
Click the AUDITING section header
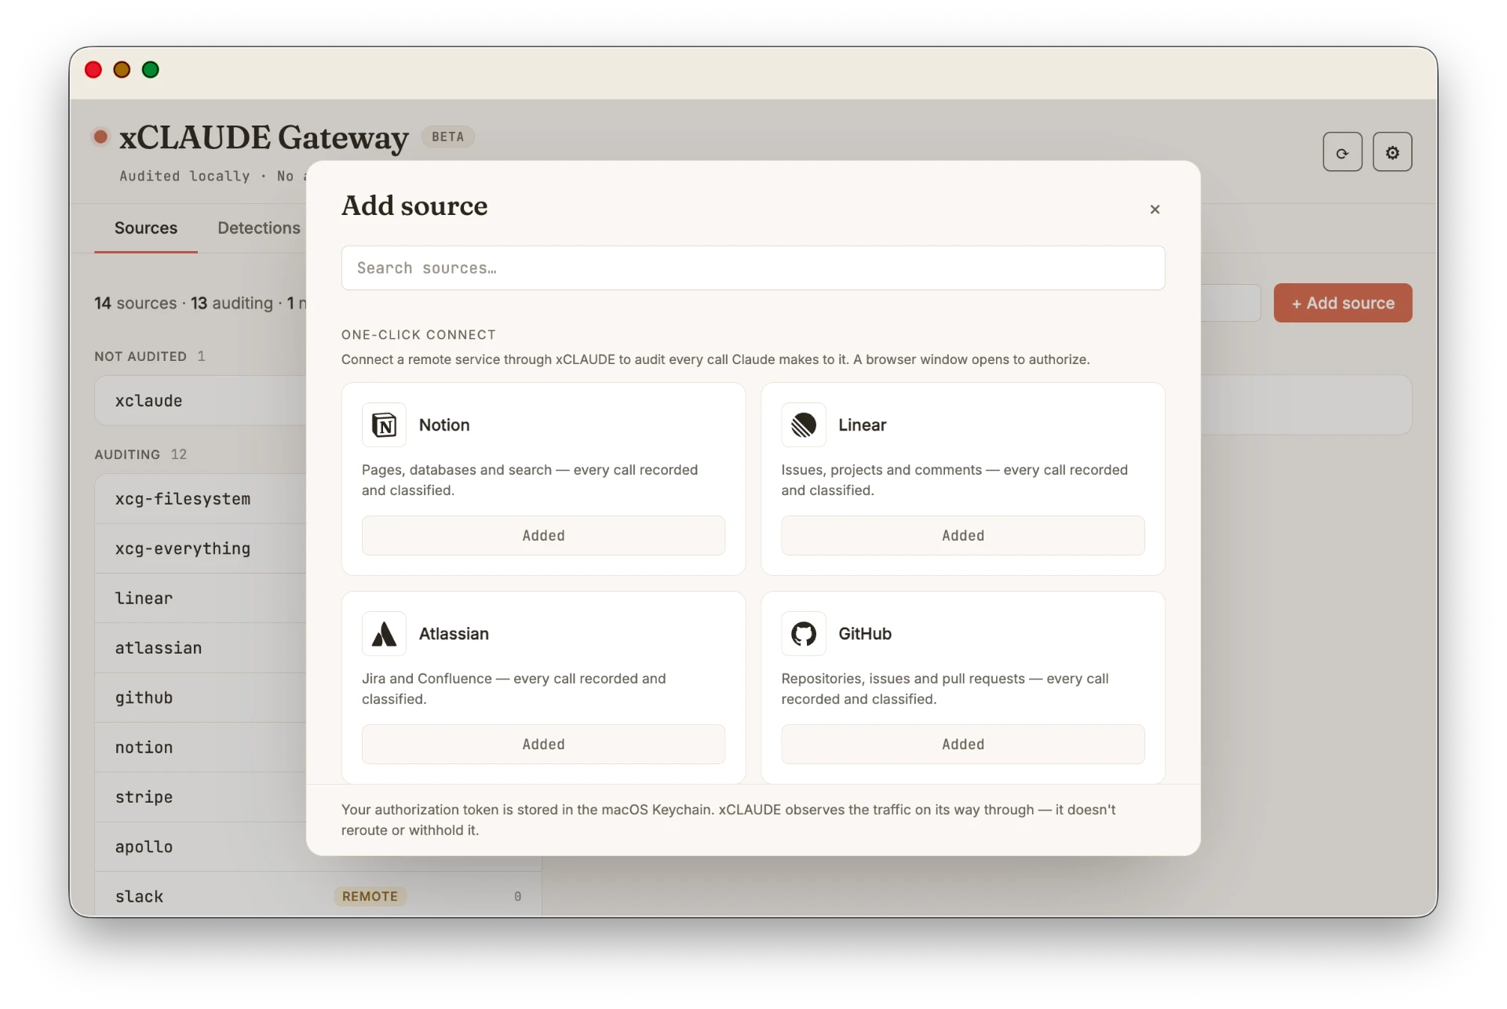(140, 454)
